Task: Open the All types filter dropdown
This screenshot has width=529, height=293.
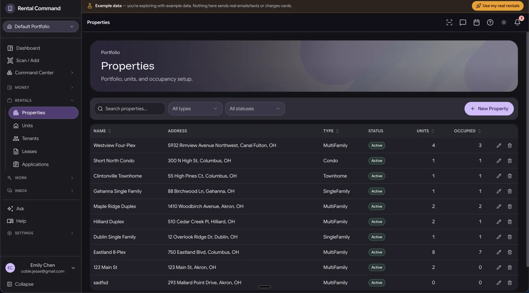Action: [195, 109]
